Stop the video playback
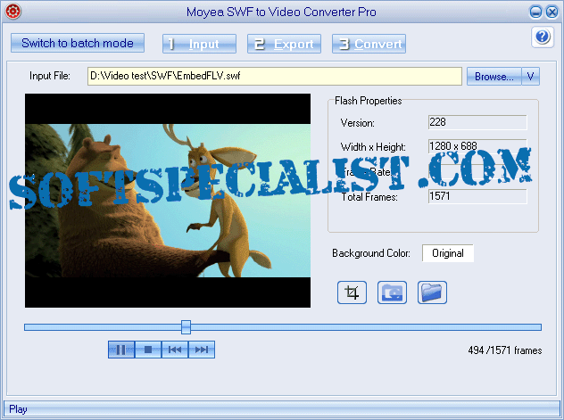The height and width of the screenshot is (420, 564). click(x=148, y=350)
